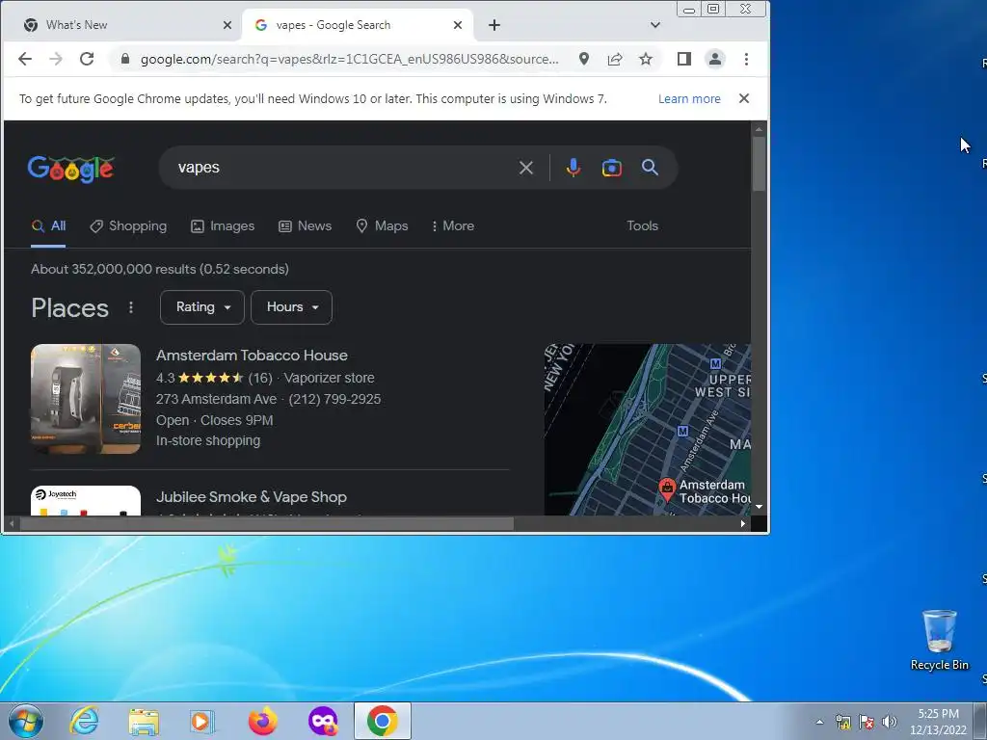
Task: Open the Jubilee Smoke & Vape Shop listing
Action: coord(252,497)
